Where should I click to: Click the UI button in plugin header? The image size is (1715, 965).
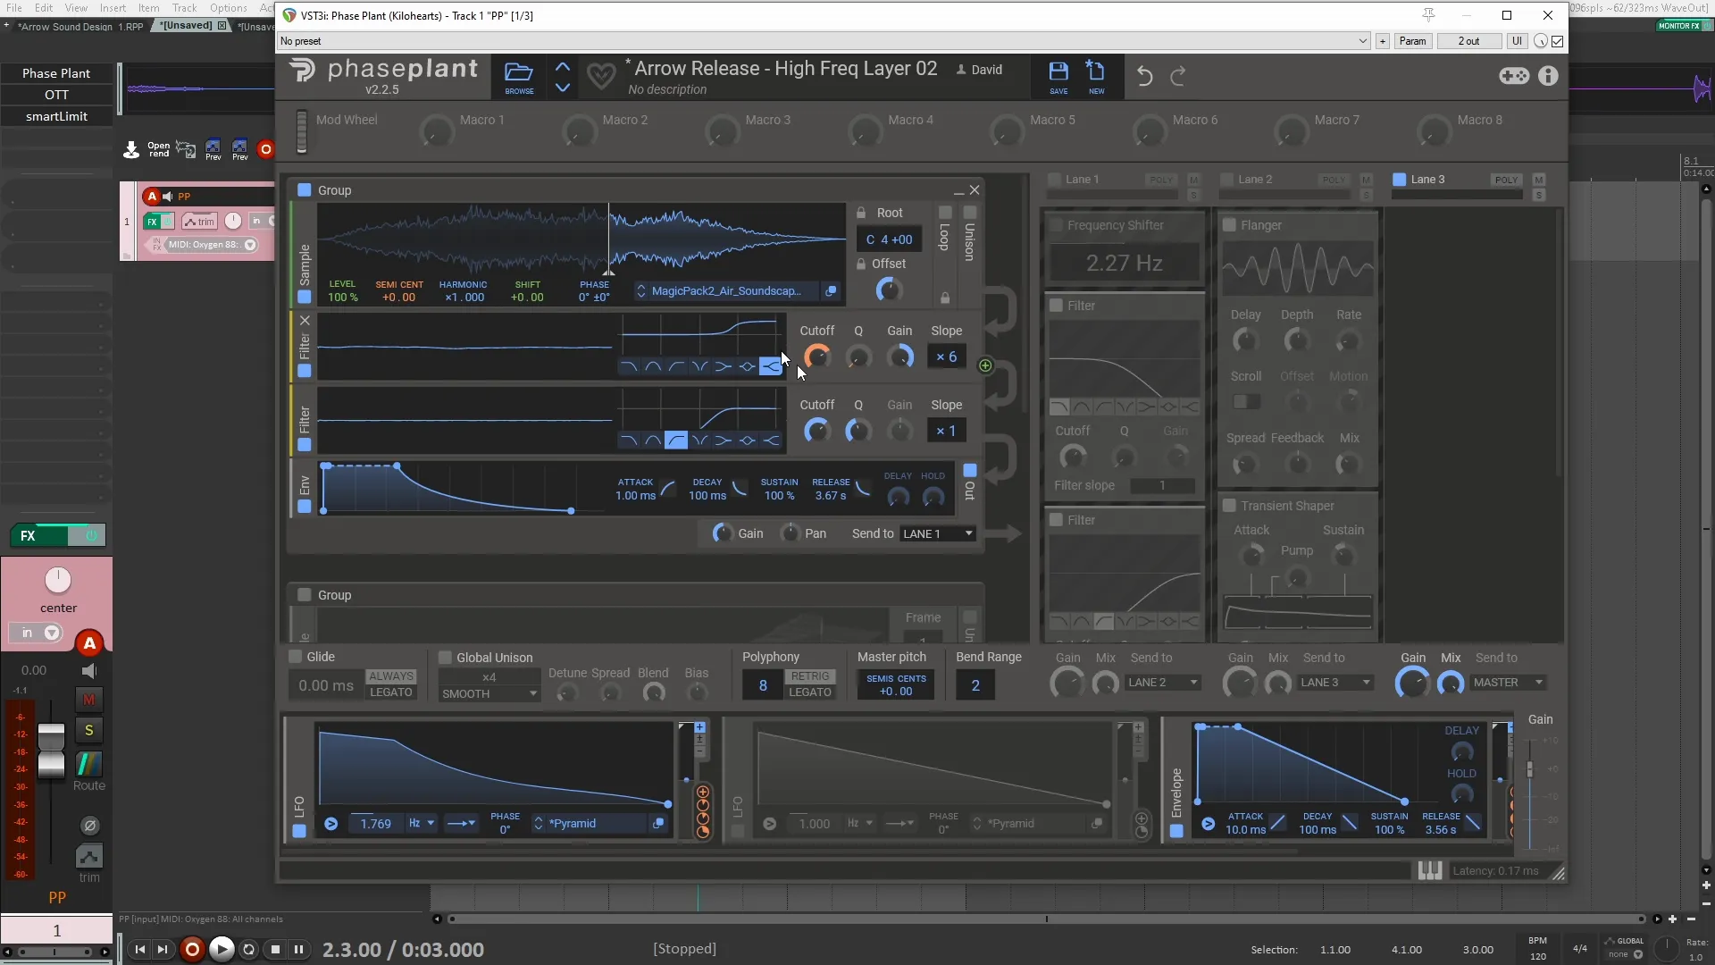(1517, 41)
